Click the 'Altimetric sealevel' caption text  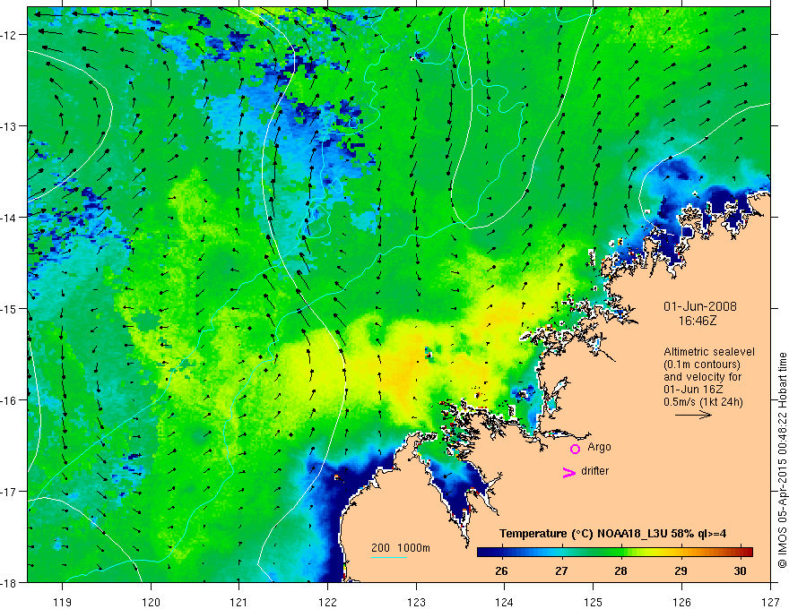tap(709, 352)
